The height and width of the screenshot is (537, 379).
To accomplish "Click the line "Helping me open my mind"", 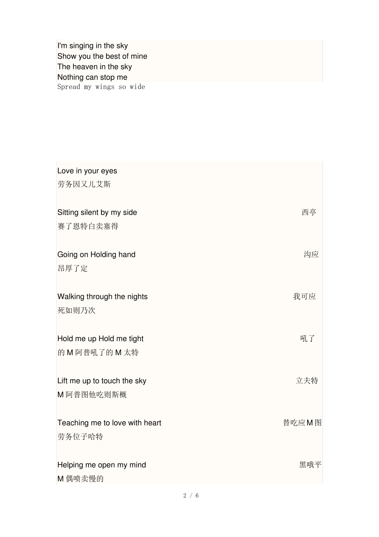I will pos(101,465).
